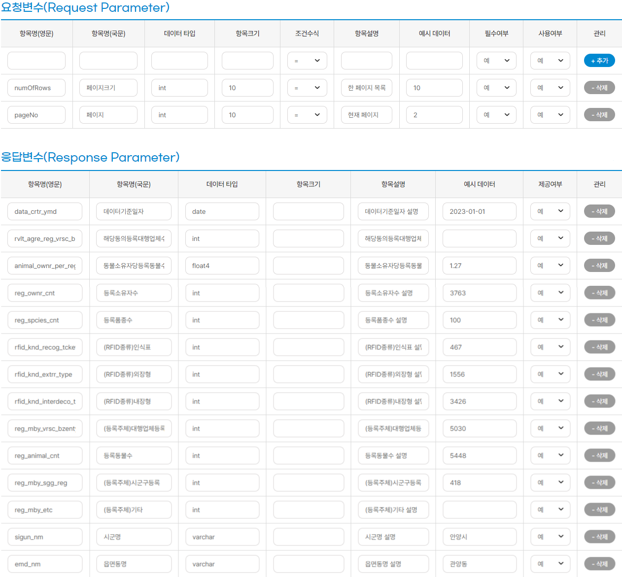Open 필수여부 dropdown in empty request row
This screenshot has height=577, width=622.
pyautogui.click(x=496, y=61)
